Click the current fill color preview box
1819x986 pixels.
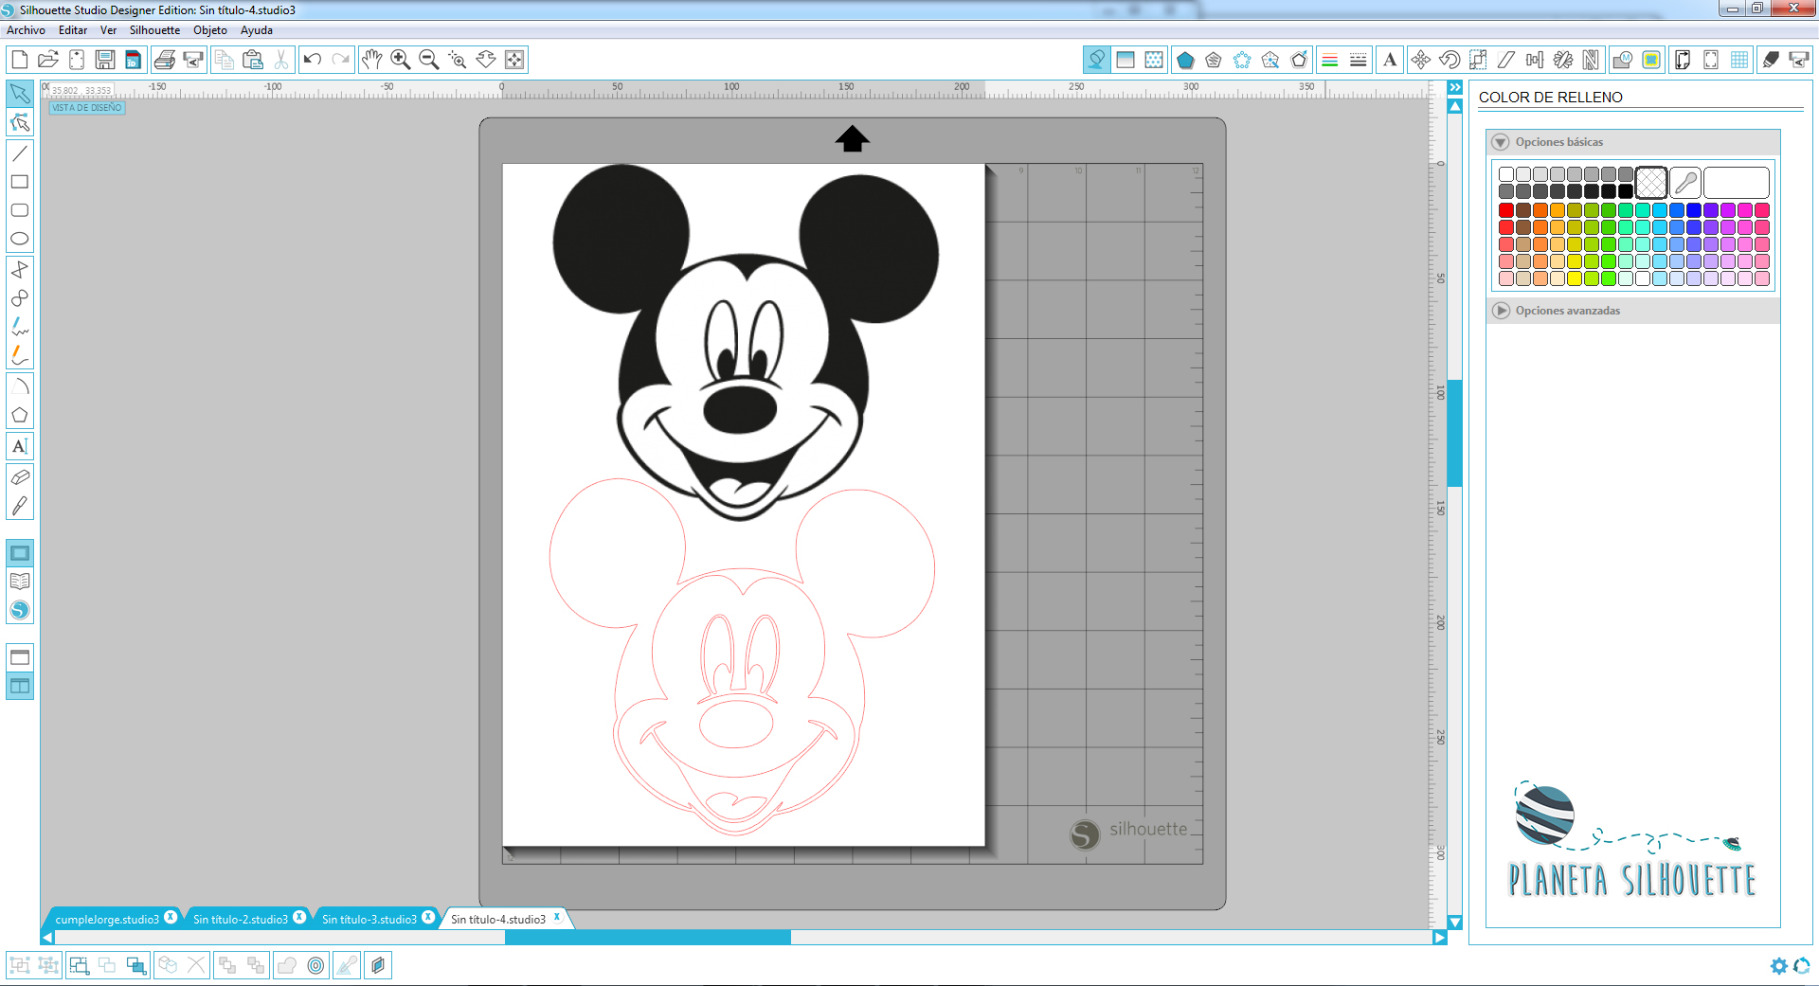point(1737,182)
